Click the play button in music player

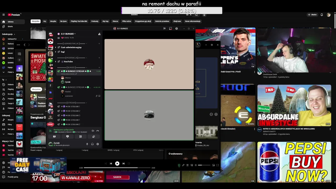117,164
